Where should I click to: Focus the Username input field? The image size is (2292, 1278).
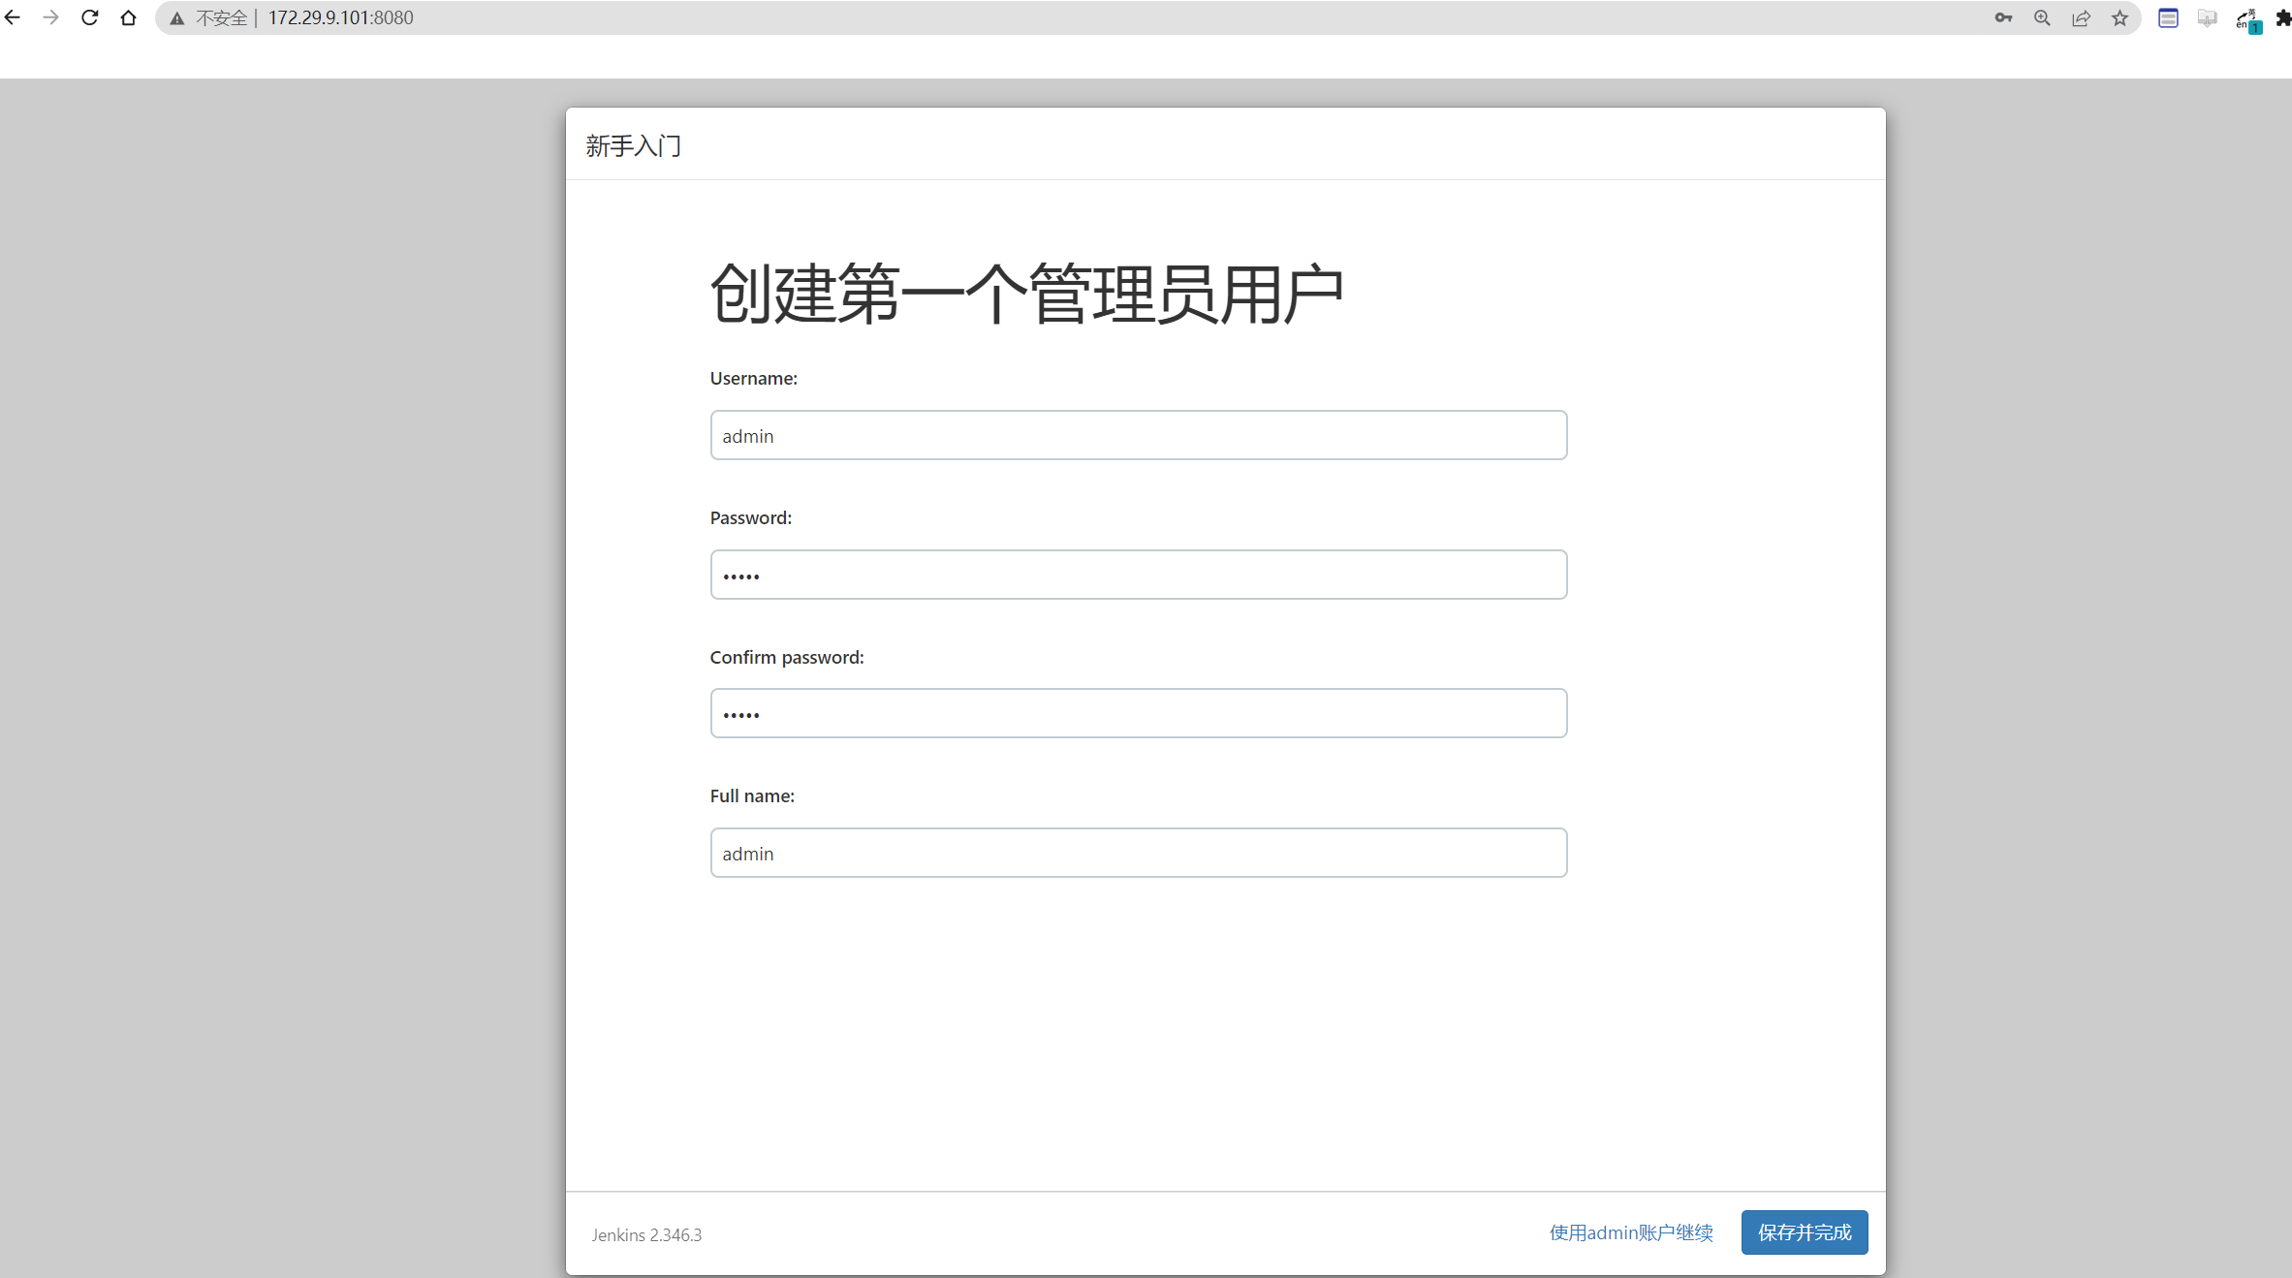[x=1138, y=435]
